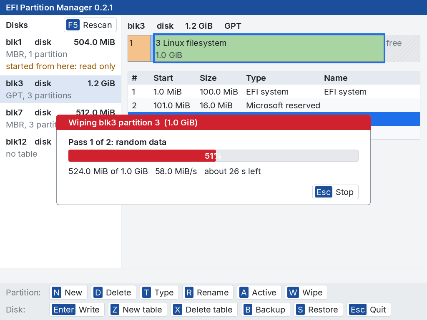The width and height of the screenshot is (427, 320).
Task: Click the New table button
Action: [138, 310]
